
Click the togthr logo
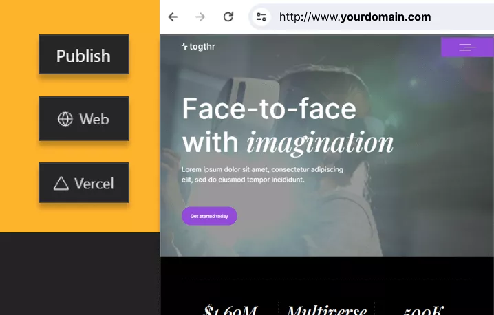(198, 47)
